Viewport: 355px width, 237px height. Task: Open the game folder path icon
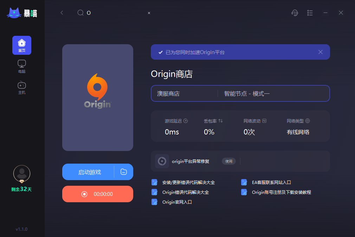point(124,172)
